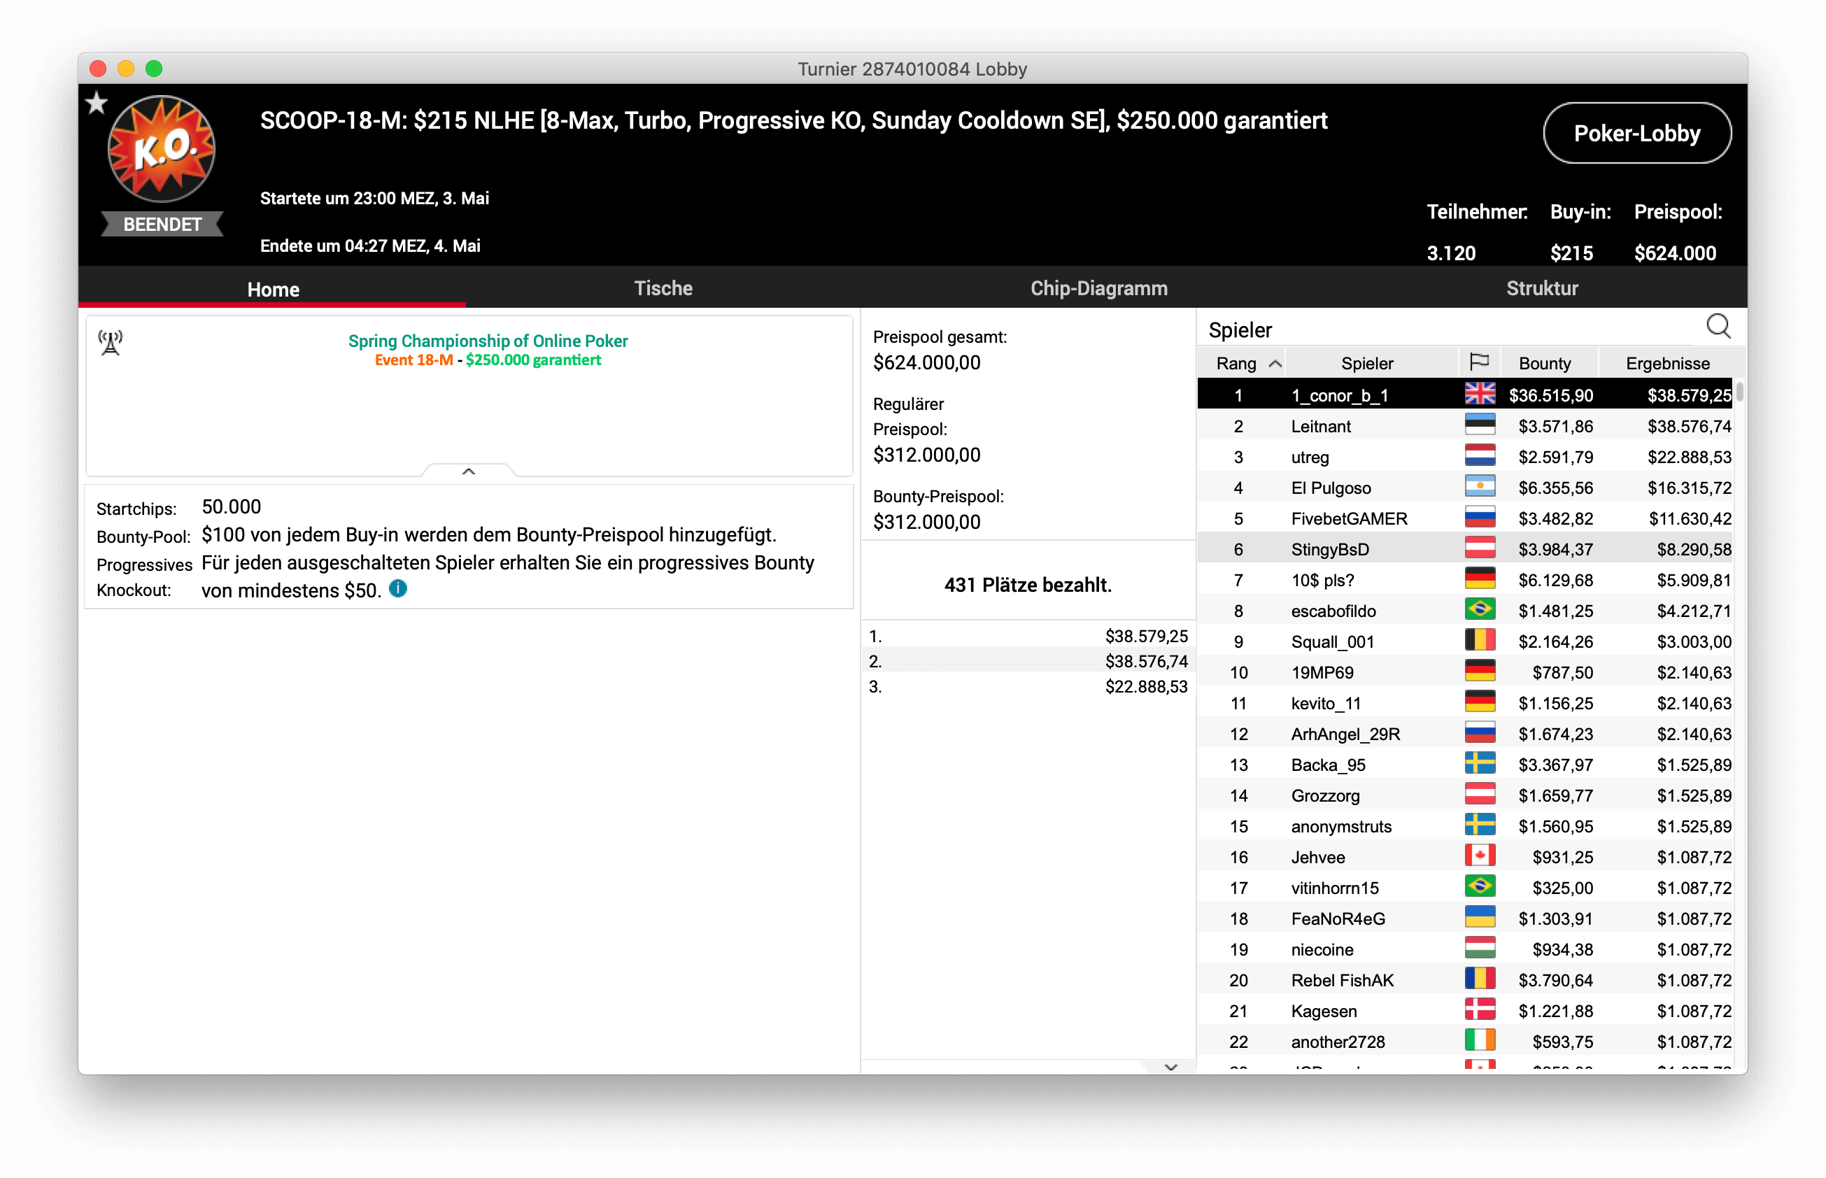Viewport: 1826px width, 1178px height.
Task: Open the Spring Championship of Online Poker link
Action: point(488,341)
